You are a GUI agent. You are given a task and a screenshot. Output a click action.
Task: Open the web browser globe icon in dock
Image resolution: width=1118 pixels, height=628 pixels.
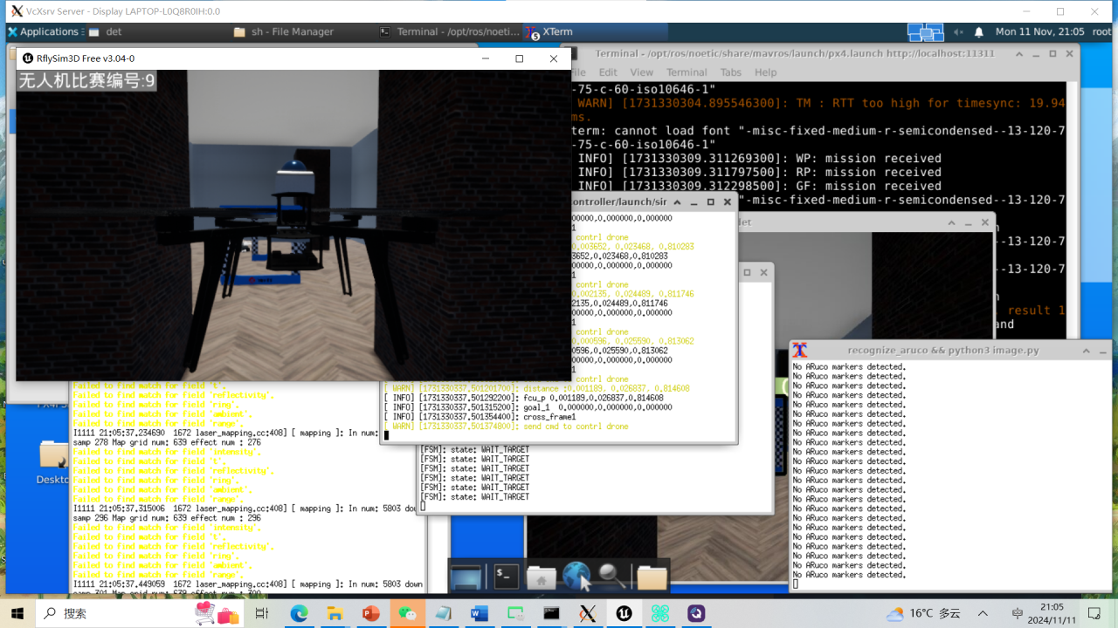(x=577, y=577)
